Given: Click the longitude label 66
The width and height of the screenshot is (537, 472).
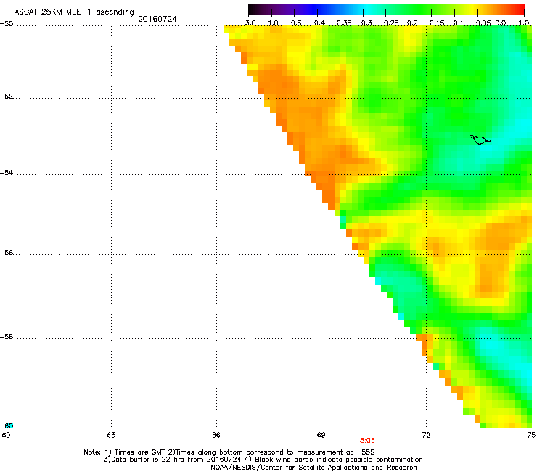Looking at the screenshot, I should (216, 435).
